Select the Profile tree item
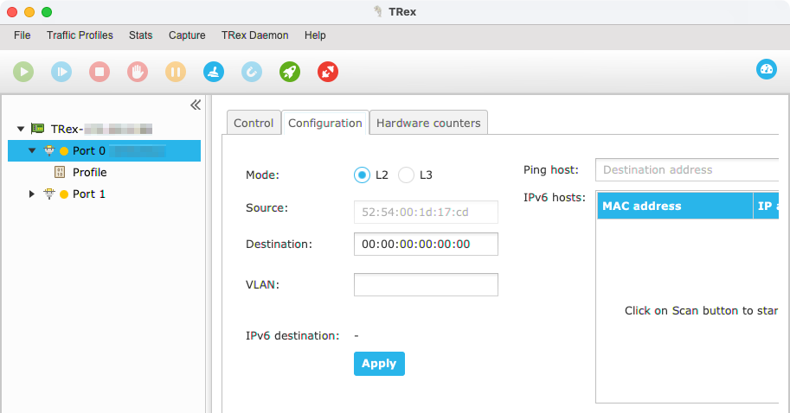Image resolution: width=790 pixels, height=413 pixels. pyautogui.click(x=90, y=172)
